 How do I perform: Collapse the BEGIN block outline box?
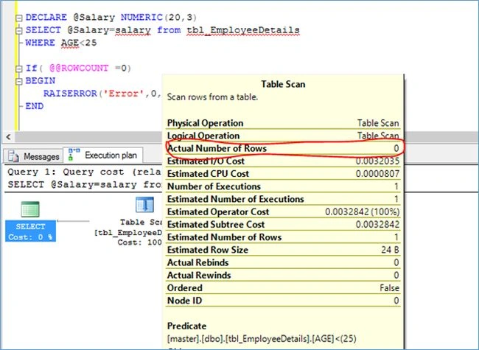(x=19, y=81)
